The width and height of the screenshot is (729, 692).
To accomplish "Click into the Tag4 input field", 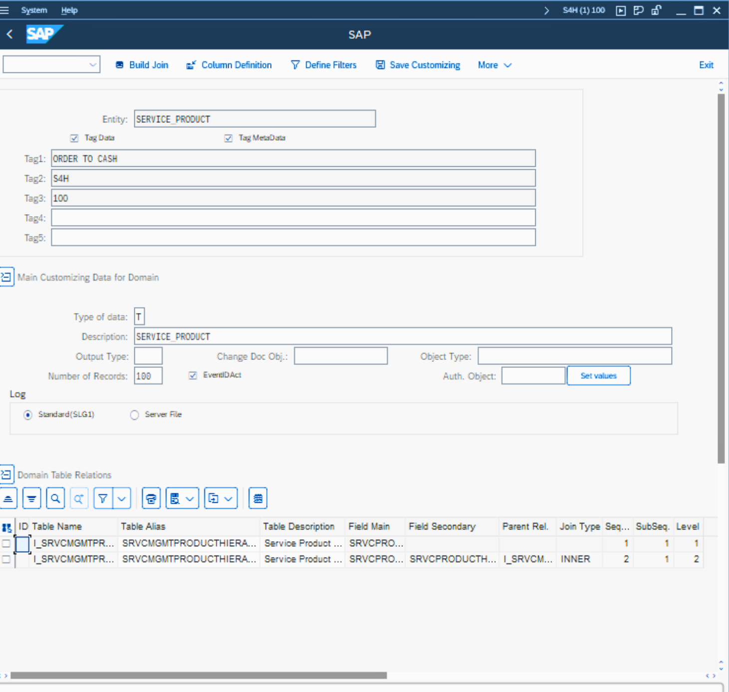I will (293, 218).
